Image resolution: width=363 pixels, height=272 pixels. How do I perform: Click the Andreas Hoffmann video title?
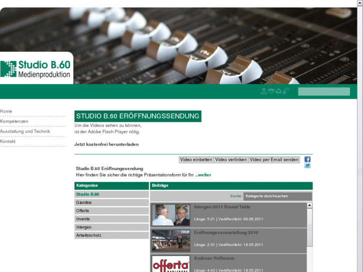coord(214,259)
